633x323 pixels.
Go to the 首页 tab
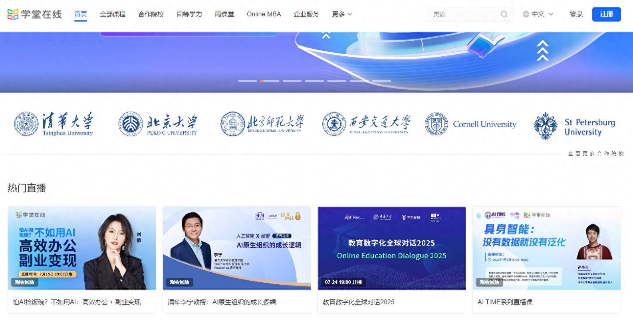coord(81,14)
